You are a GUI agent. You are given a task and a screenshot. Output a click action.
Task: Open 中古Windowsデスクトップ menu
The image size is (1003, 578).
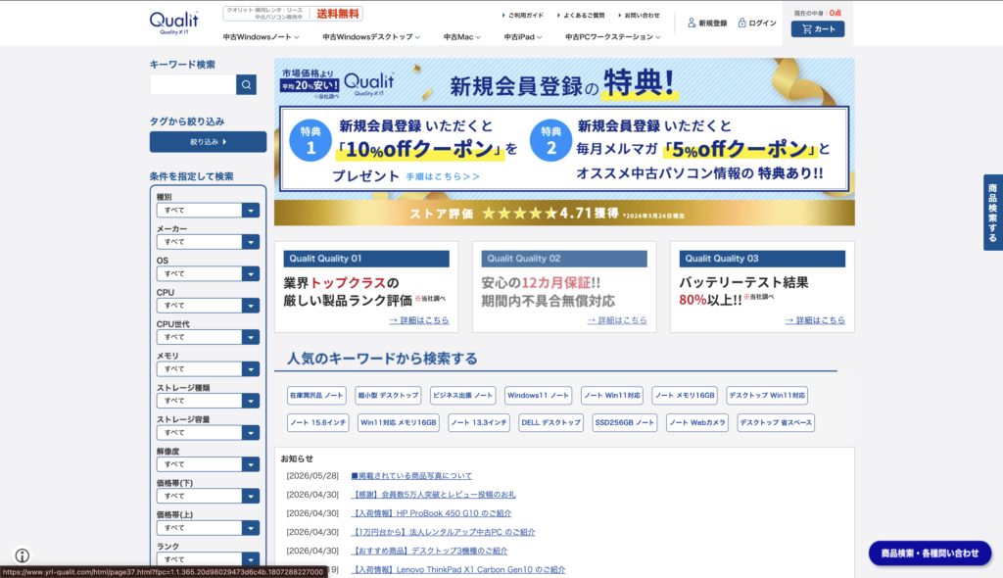click(x=371, y=37)
